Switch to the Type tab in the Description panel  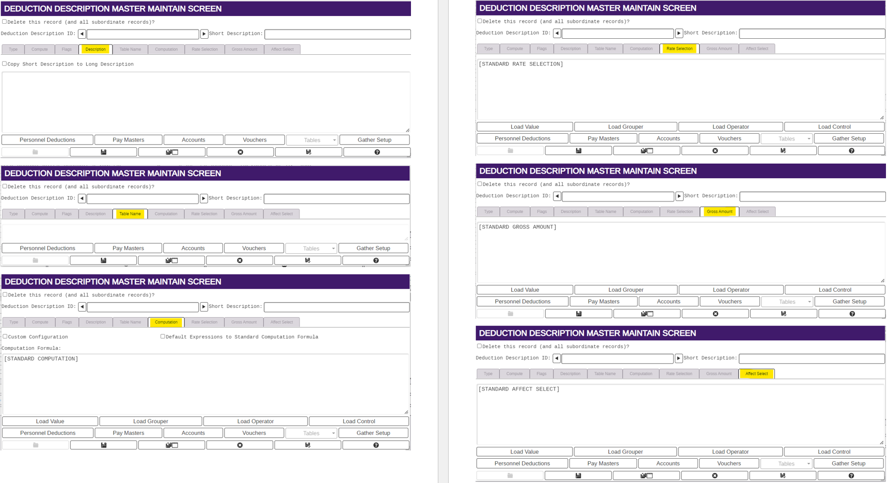point(13,50)
